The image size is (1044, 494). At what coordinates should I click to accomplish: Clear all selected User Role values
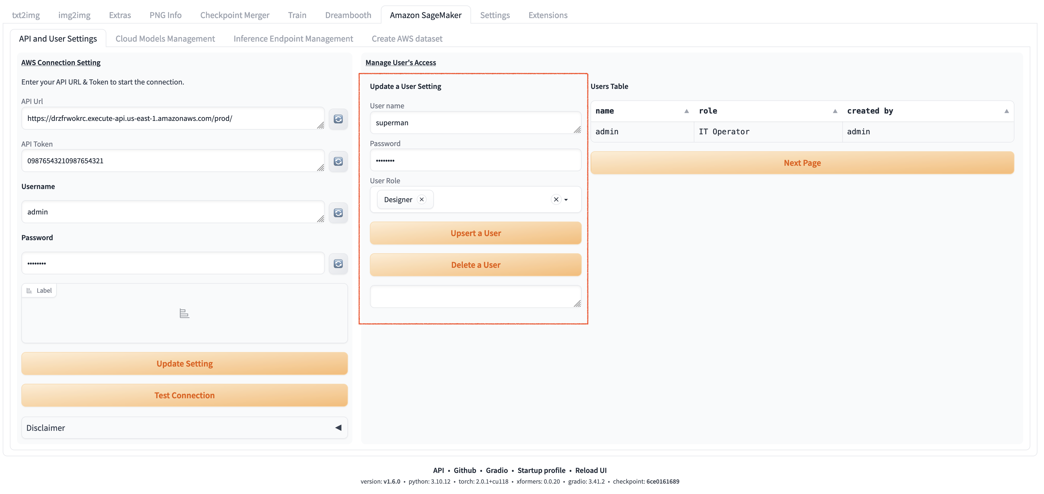click(x=556, y=199)
